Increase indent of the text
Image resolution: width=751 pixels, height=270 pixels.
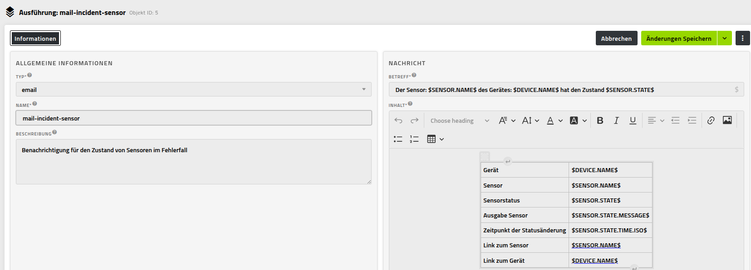pyautogui.click(x=692, y=121)
